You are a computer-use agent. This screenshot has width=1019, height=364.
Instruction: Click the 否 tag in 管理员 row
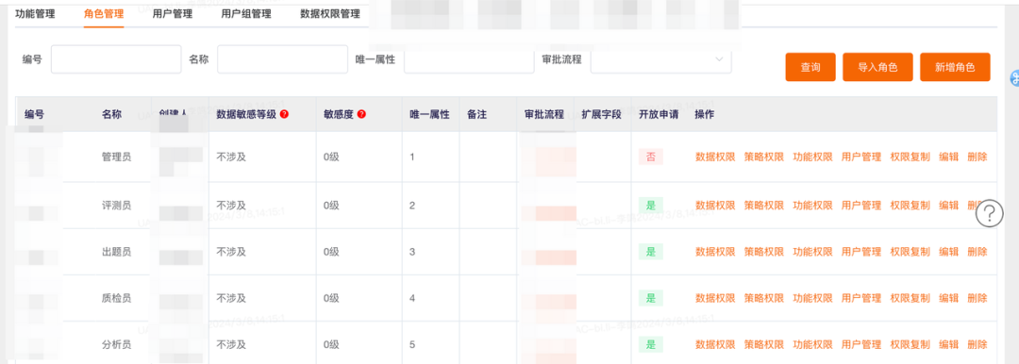[650, 157]
